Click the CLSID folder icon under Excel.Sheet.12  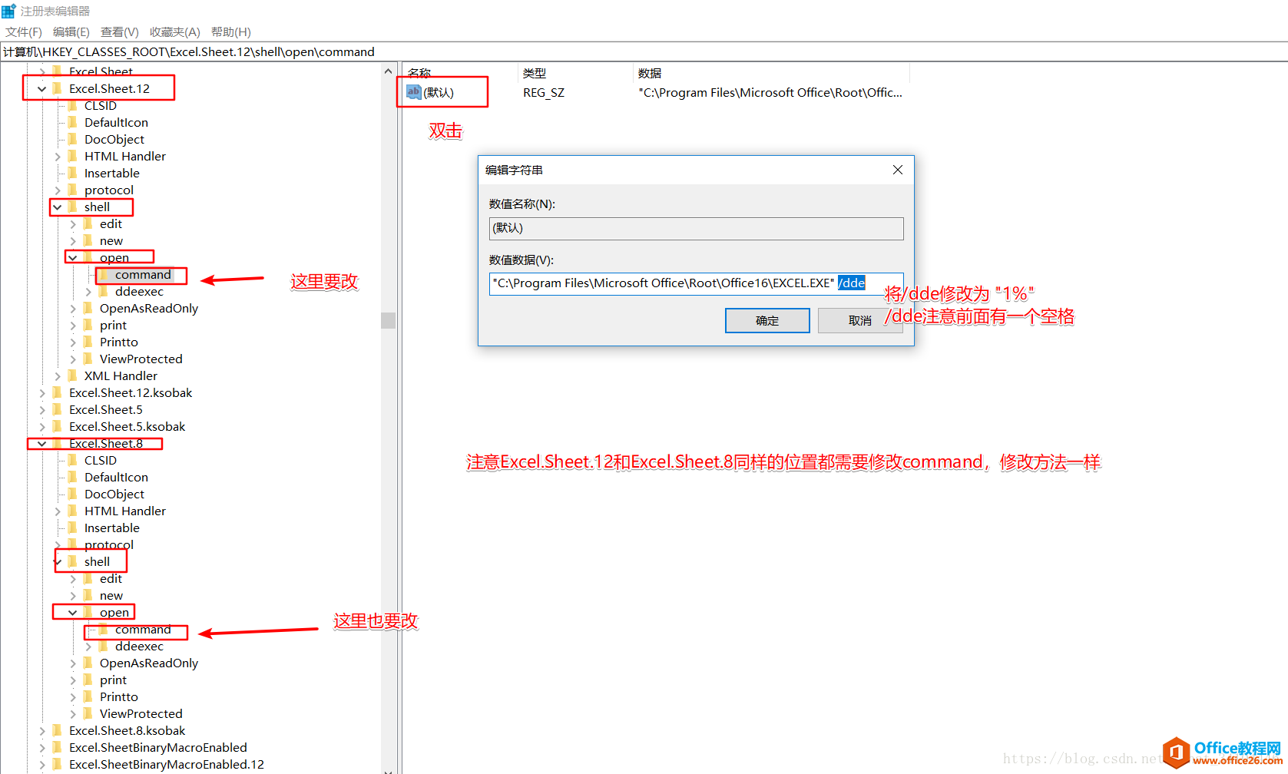point(73,105)
